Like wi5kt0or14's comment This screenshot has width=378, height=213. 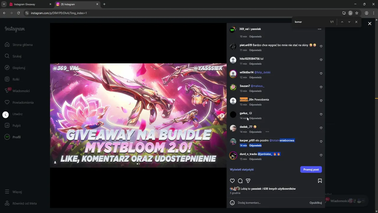(321, 73)
